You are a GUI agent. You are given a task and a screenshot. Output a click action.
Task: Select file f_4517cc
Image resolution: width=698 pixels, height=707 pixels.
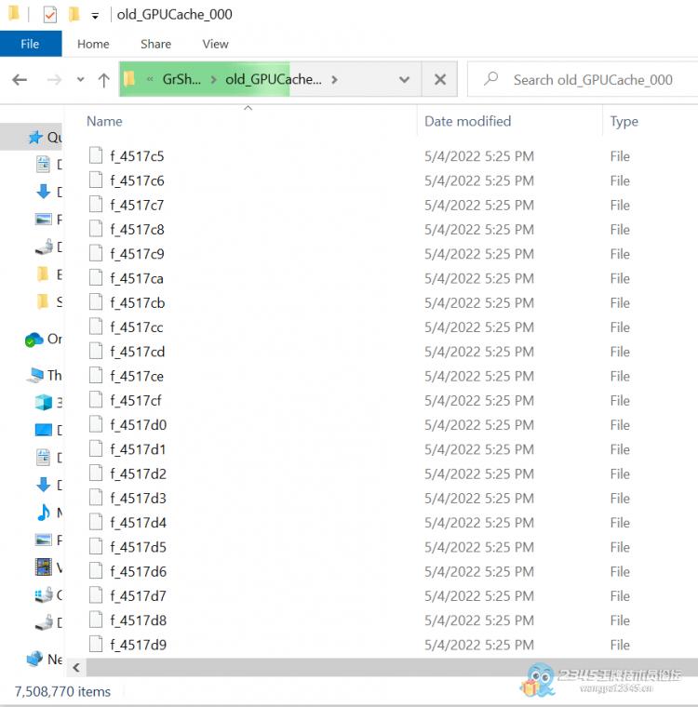pyautogui.click(x=137, y=327)
